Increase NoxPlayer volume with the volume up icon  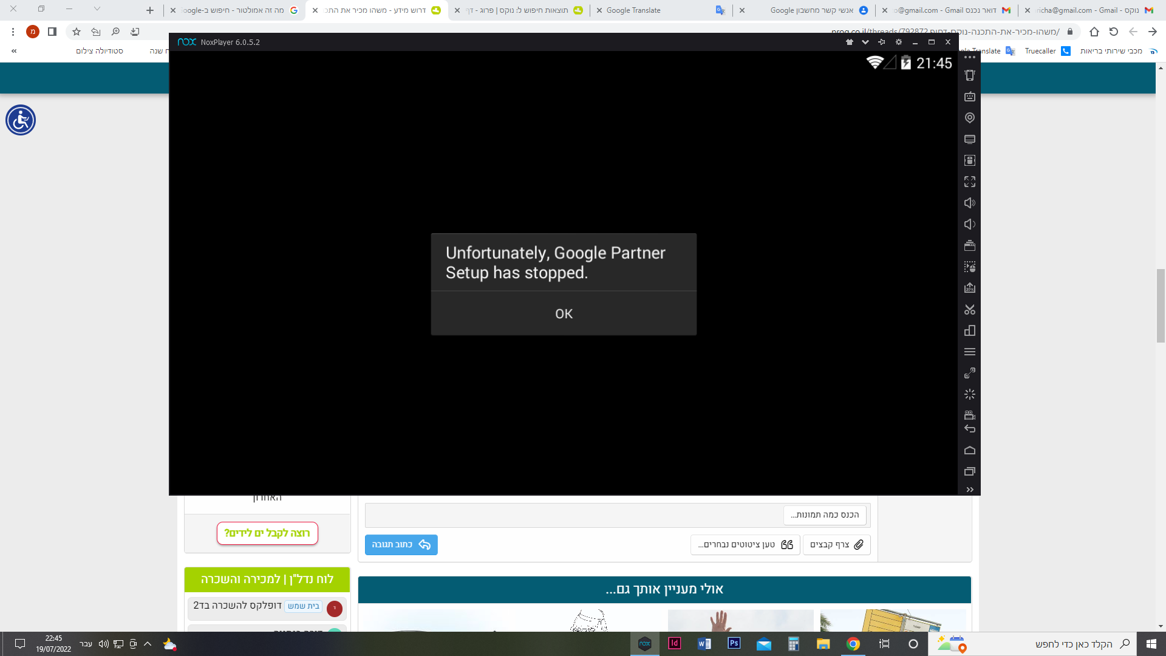970,203
